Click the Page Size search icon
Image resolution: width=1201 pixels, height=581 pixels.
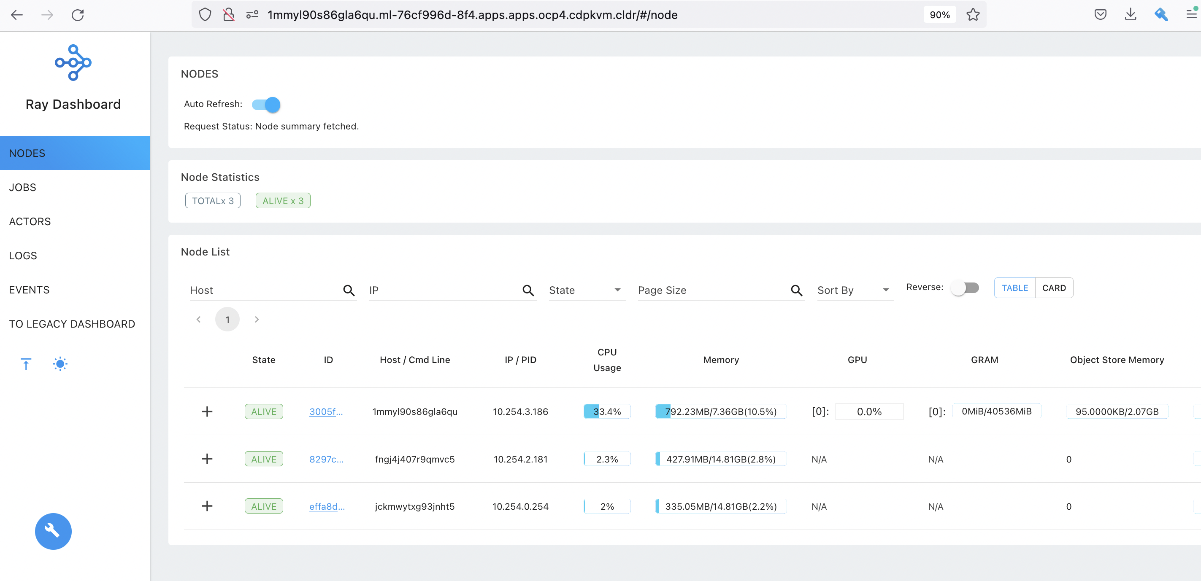pos(796,290)
